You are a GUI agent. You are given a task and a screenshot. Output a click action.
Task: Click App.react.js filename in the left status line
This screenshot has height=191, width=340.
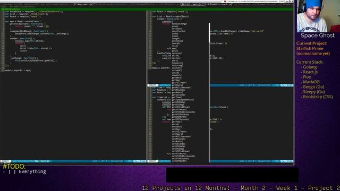pyautogui.click(x=42, y=161)
